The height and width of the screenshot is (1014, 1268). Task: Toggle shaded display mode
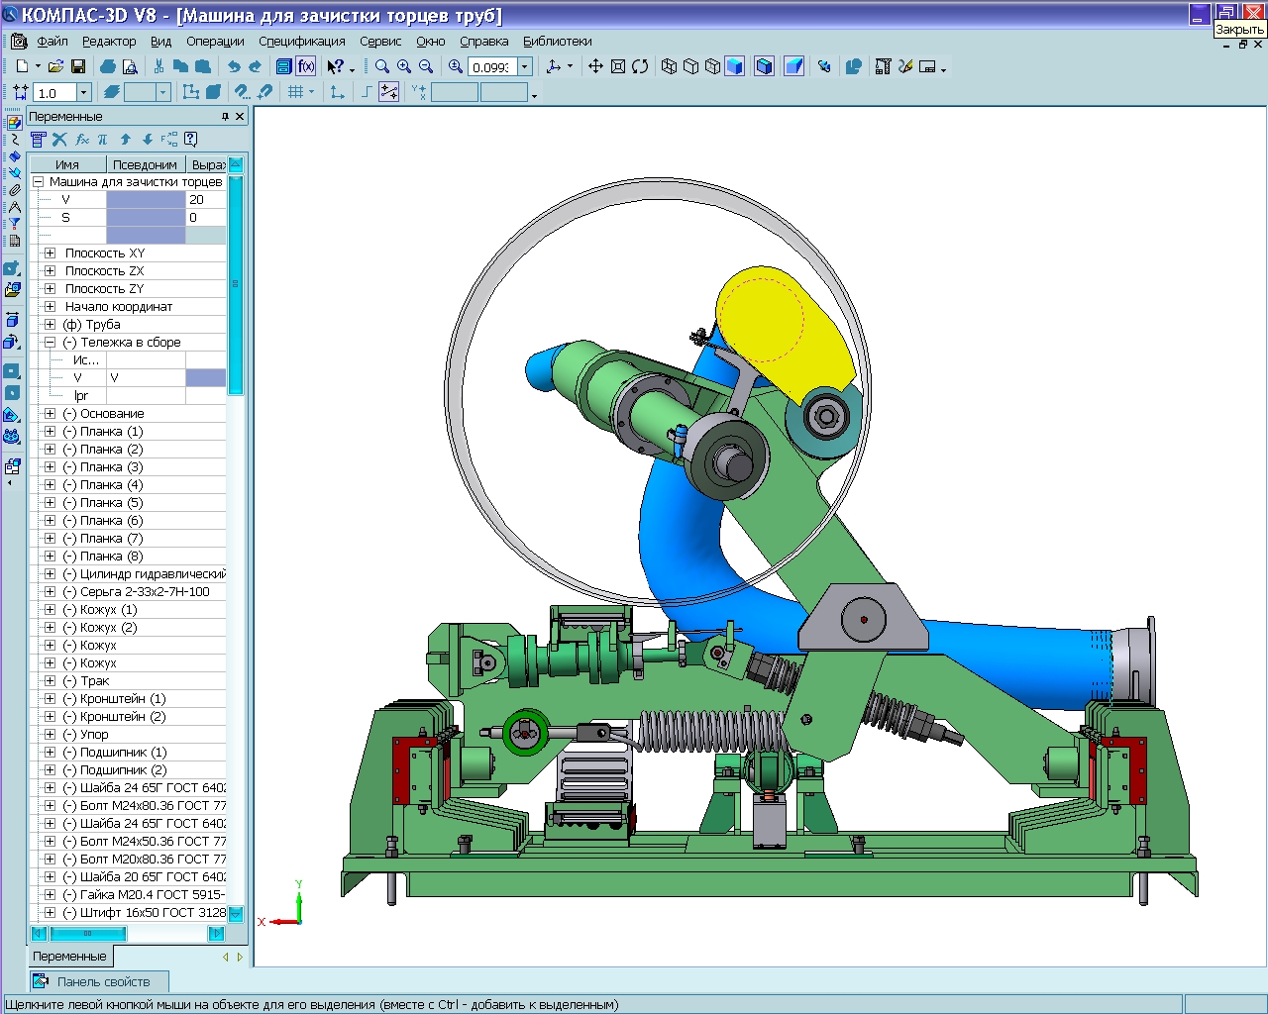[734, 66]
